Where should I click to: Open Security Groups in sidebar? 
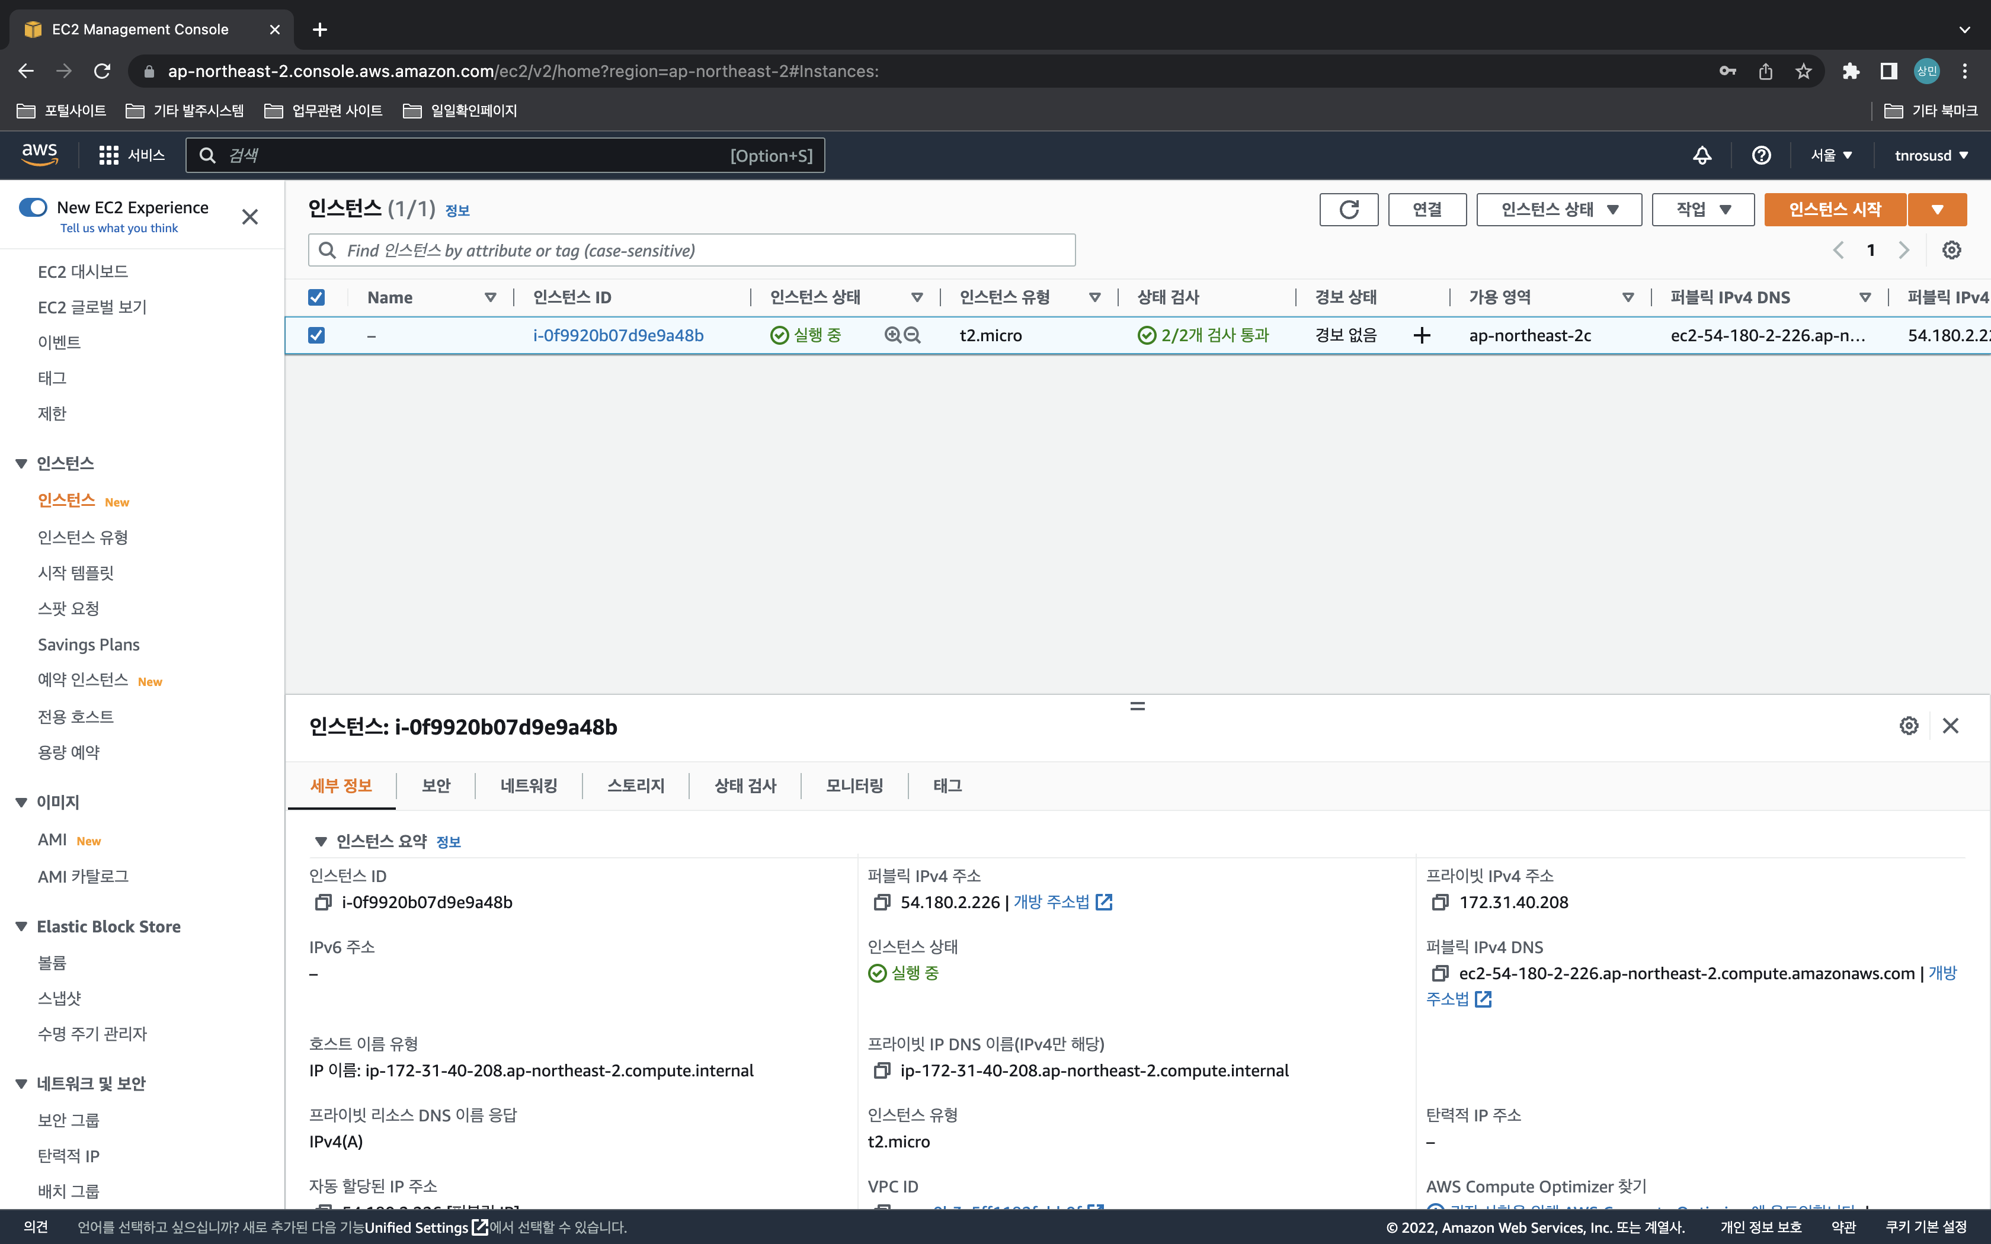[68, 1120]
